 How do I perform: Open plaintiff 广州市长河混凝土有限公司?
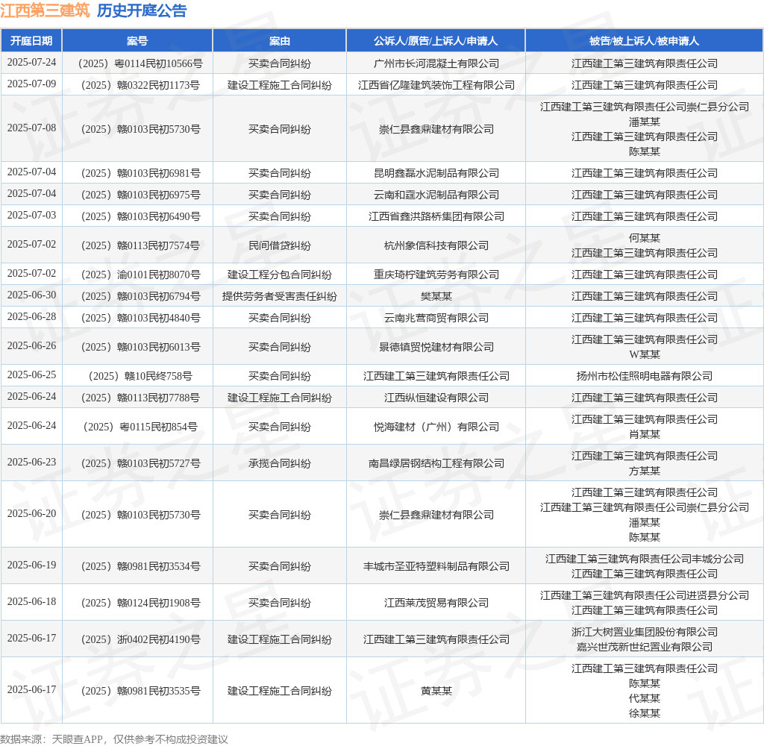[436, 63]
